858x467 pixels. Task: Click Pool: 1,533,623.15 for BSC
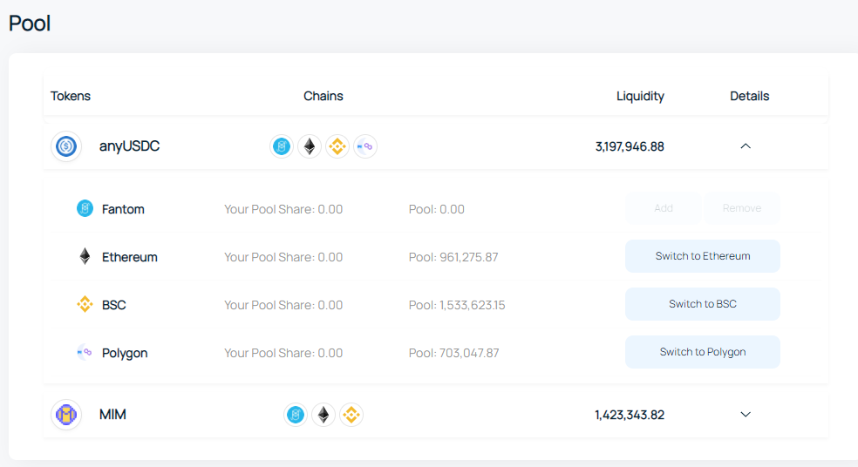457,305
